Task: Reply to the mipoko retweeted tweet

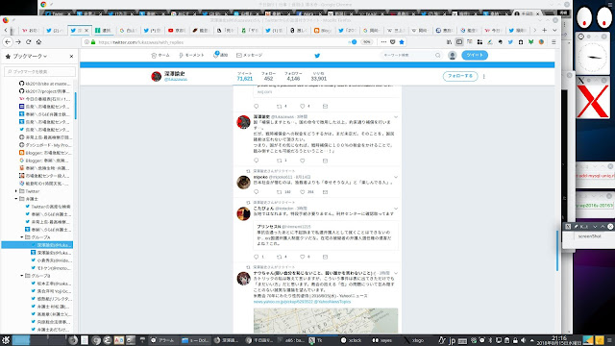Action: (x=257, y=192)
